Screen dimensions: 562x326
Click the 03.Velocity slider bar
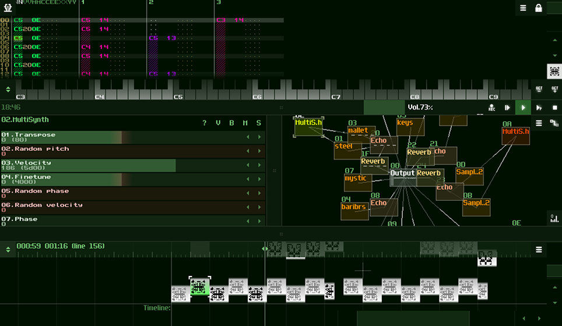pyautogui.click(x=132, y=165)
